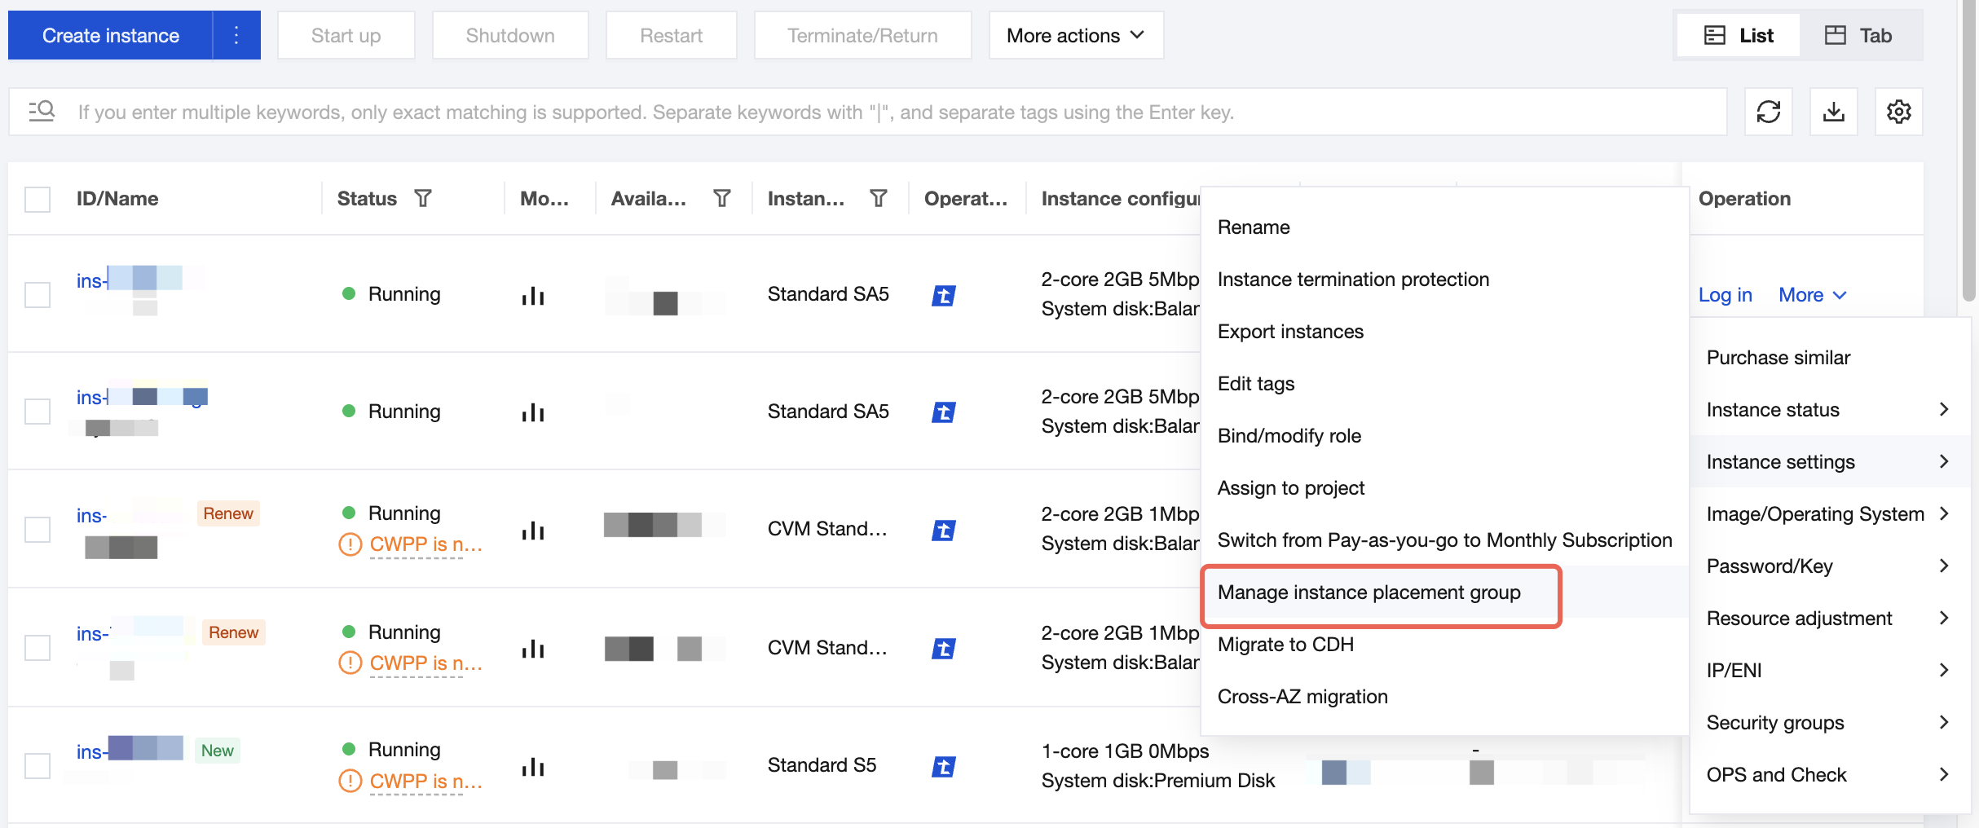
Task: Check the first instance row checkbox
Action: 37,294
